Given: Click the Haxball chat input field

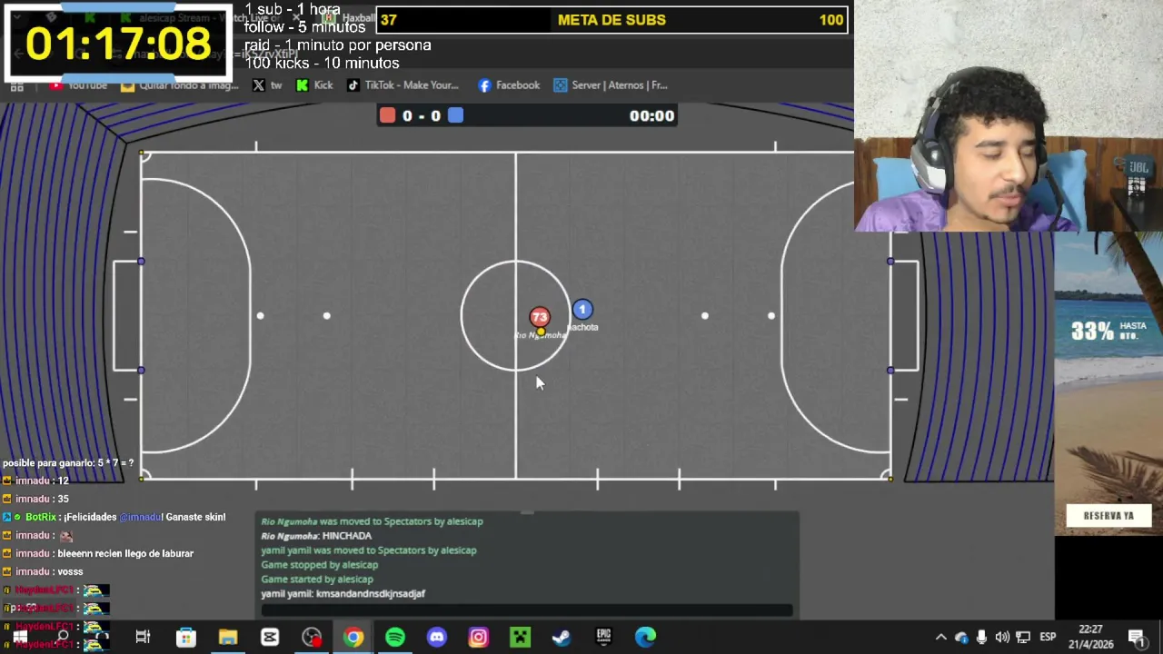Looking at the screenshot, I should click(x=527, y=610).
